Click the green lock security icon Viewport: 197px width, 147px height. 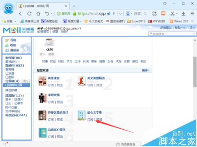click(74, 14)
